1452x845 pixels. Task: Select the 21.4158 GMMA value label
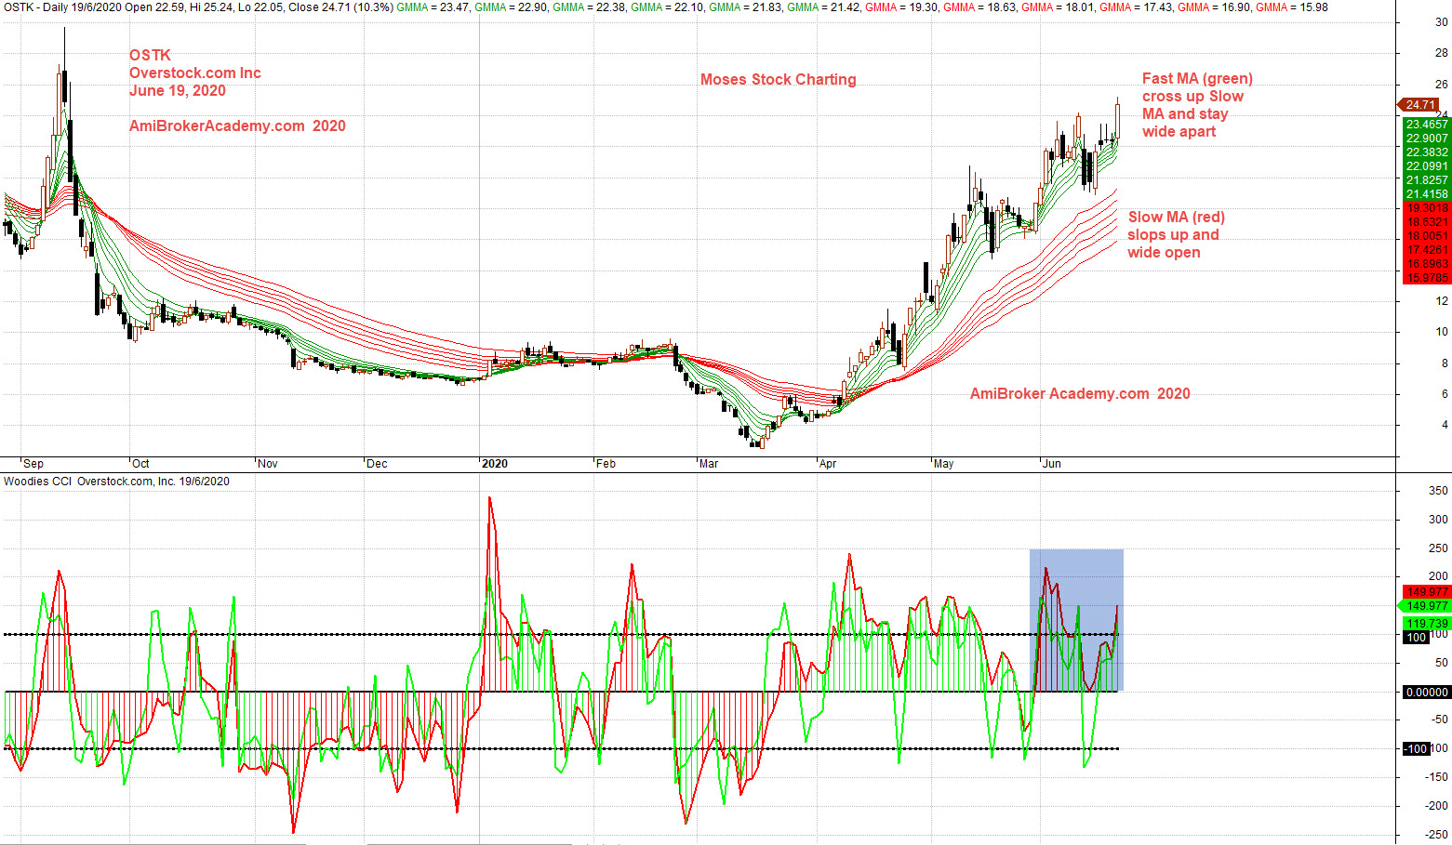pos(1426,194)
